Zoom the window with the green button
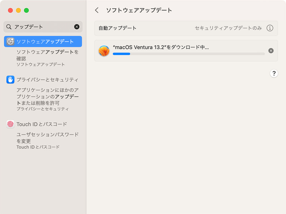The height and width of the screenshot is (214, 286). 26,10
